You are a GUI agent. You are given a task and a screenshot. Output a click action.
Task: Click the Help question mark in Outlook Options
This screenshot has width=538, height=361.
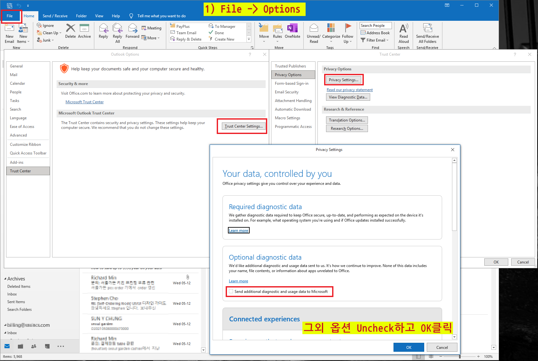(x=250, y=54)
